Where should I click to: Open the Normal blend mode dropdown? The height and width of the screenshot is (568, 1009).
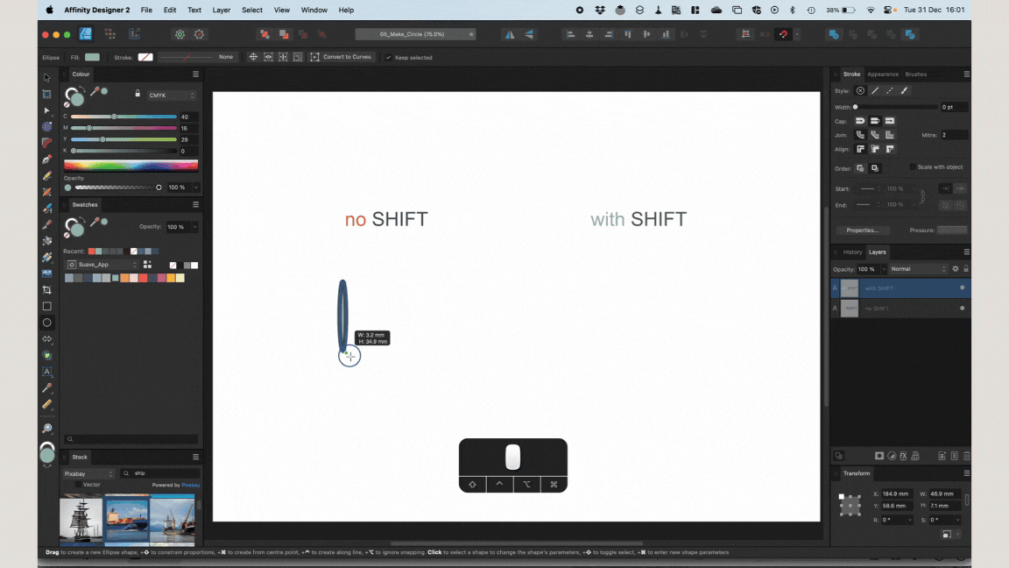click(918, 269)
